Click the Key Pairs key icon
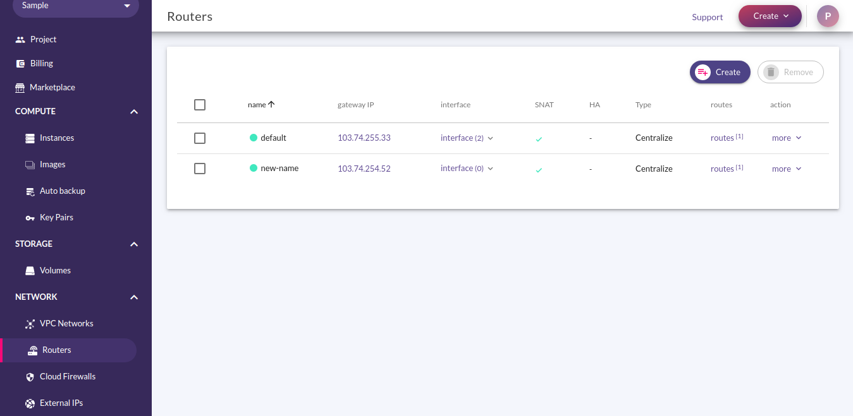This screenshot has height=416, width=853. point(30,217)
